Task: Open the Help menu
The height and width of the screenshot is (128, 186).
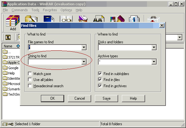Action: (x=79, y=10)
